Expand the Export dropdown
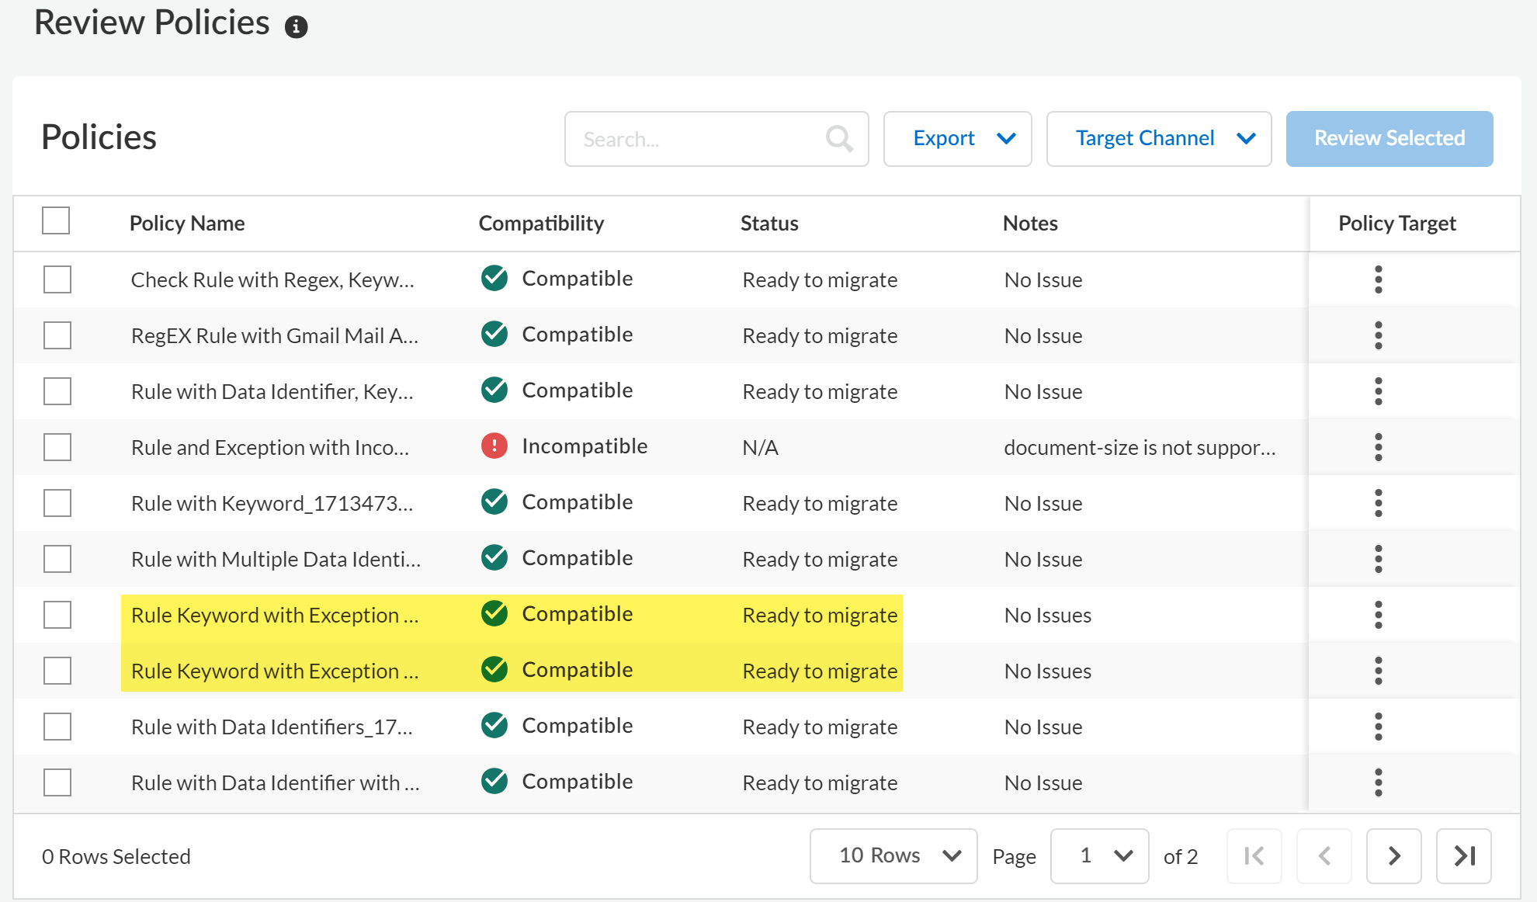 (x=957, y=139)
